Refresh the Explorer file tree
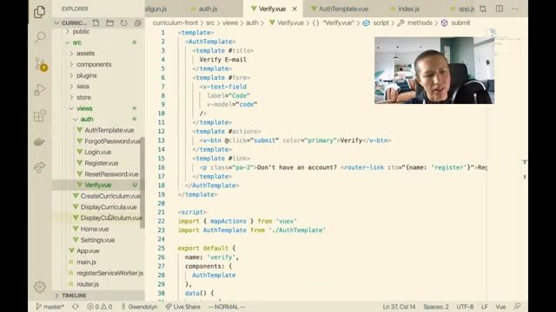Image resolution: width=556 pixels, height=312 pixels. [123, 23]
